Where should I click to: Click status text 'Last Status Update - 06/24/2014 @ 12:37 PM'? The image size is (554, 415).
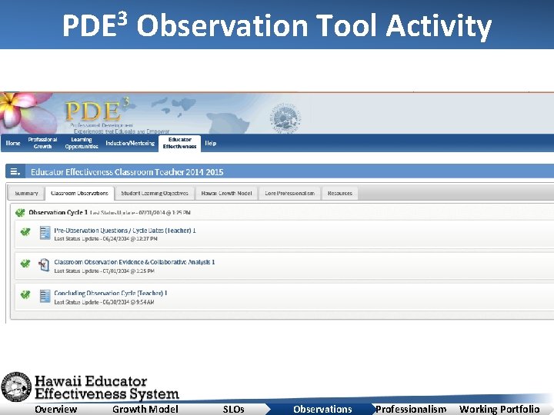click(105, 239)
